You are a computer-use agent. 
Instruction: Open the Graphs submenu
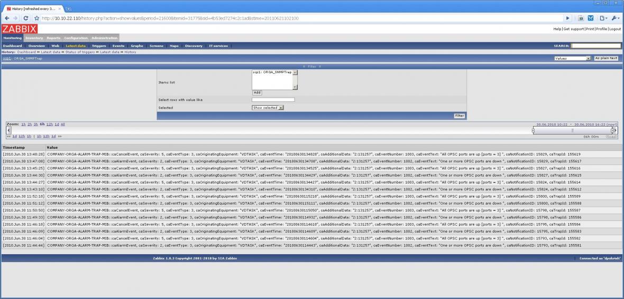coord(137,46)
